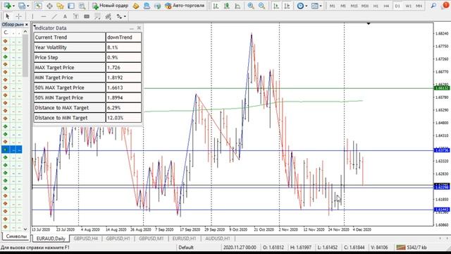This screenshot has width=451, height=254.
Task: Select the text A tool
Action: coord(65,16)
